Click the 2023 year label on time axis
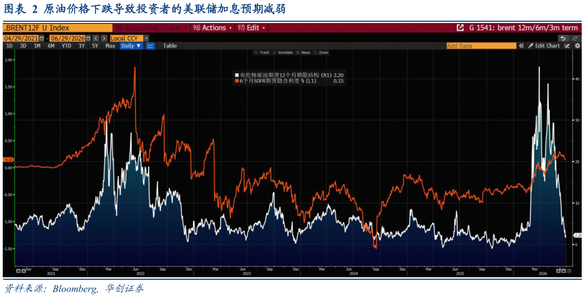This screenshot has width=585, height=297. point(246,274)
